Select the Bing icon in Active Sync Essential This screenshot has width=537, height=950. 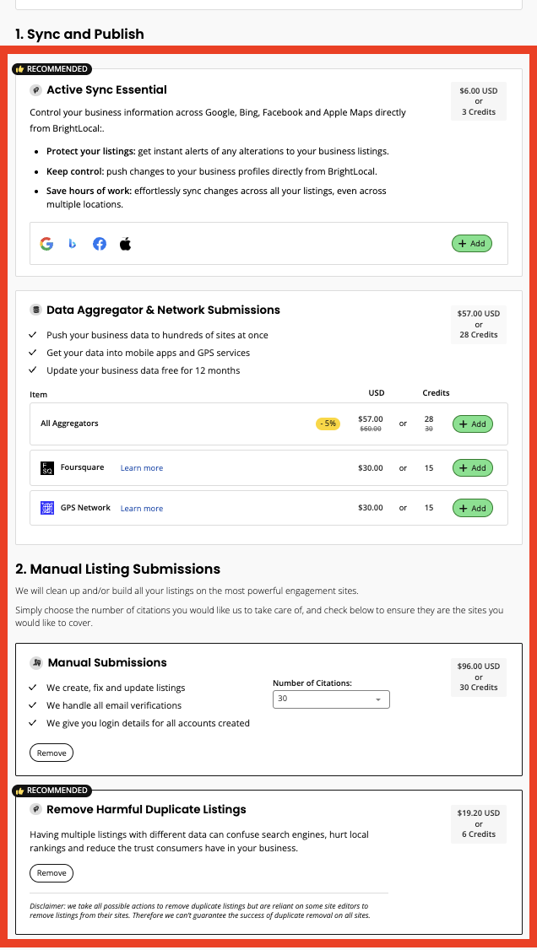73,244
